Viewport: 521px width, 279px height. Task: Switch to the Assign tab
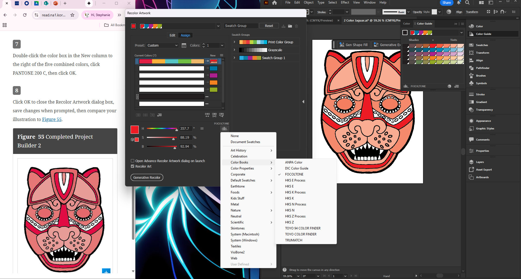coord(185,35)
